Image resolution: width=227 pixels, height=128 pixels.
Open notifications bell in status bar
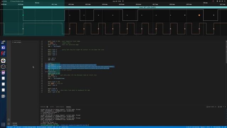(x=226, y=127)
